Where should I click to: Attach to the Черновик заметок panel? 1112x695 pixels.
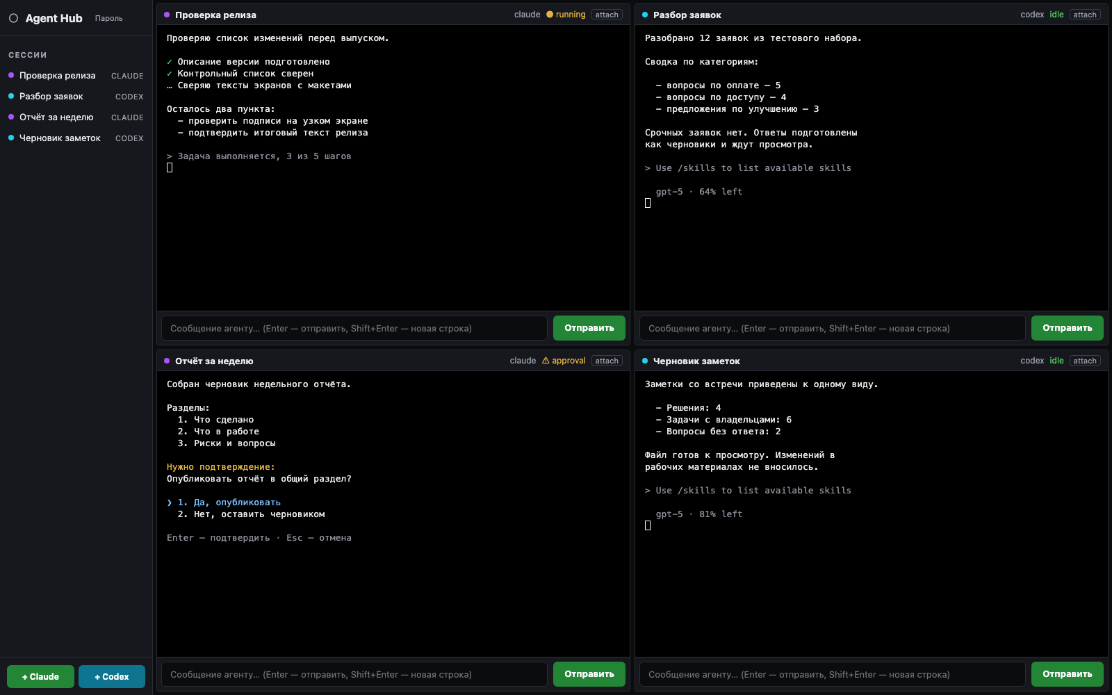click(1085, 361)
